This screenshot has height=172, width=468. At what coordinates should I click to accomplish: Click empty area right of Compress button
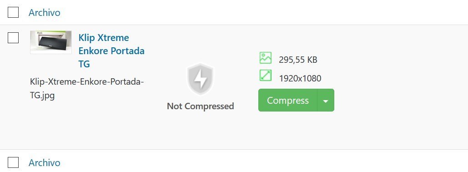[400, 100]
